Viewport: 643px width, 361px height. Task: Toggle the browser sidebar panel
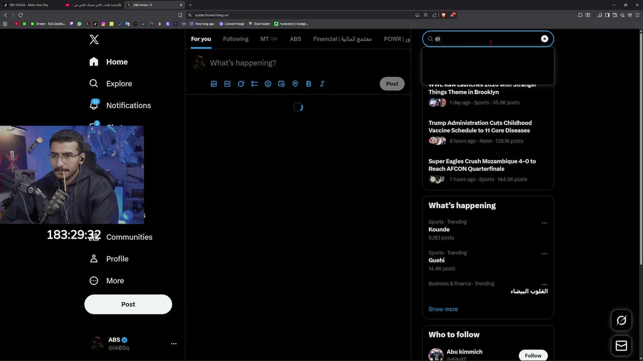pyautogui.click(x=607, y=15)
